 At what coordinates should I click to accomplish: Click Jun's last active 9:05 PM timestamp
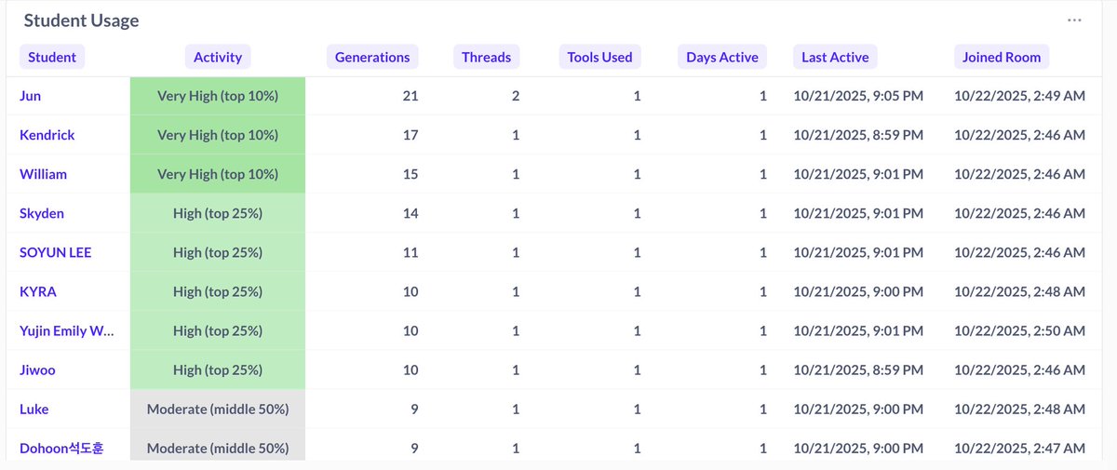point(858,96)
